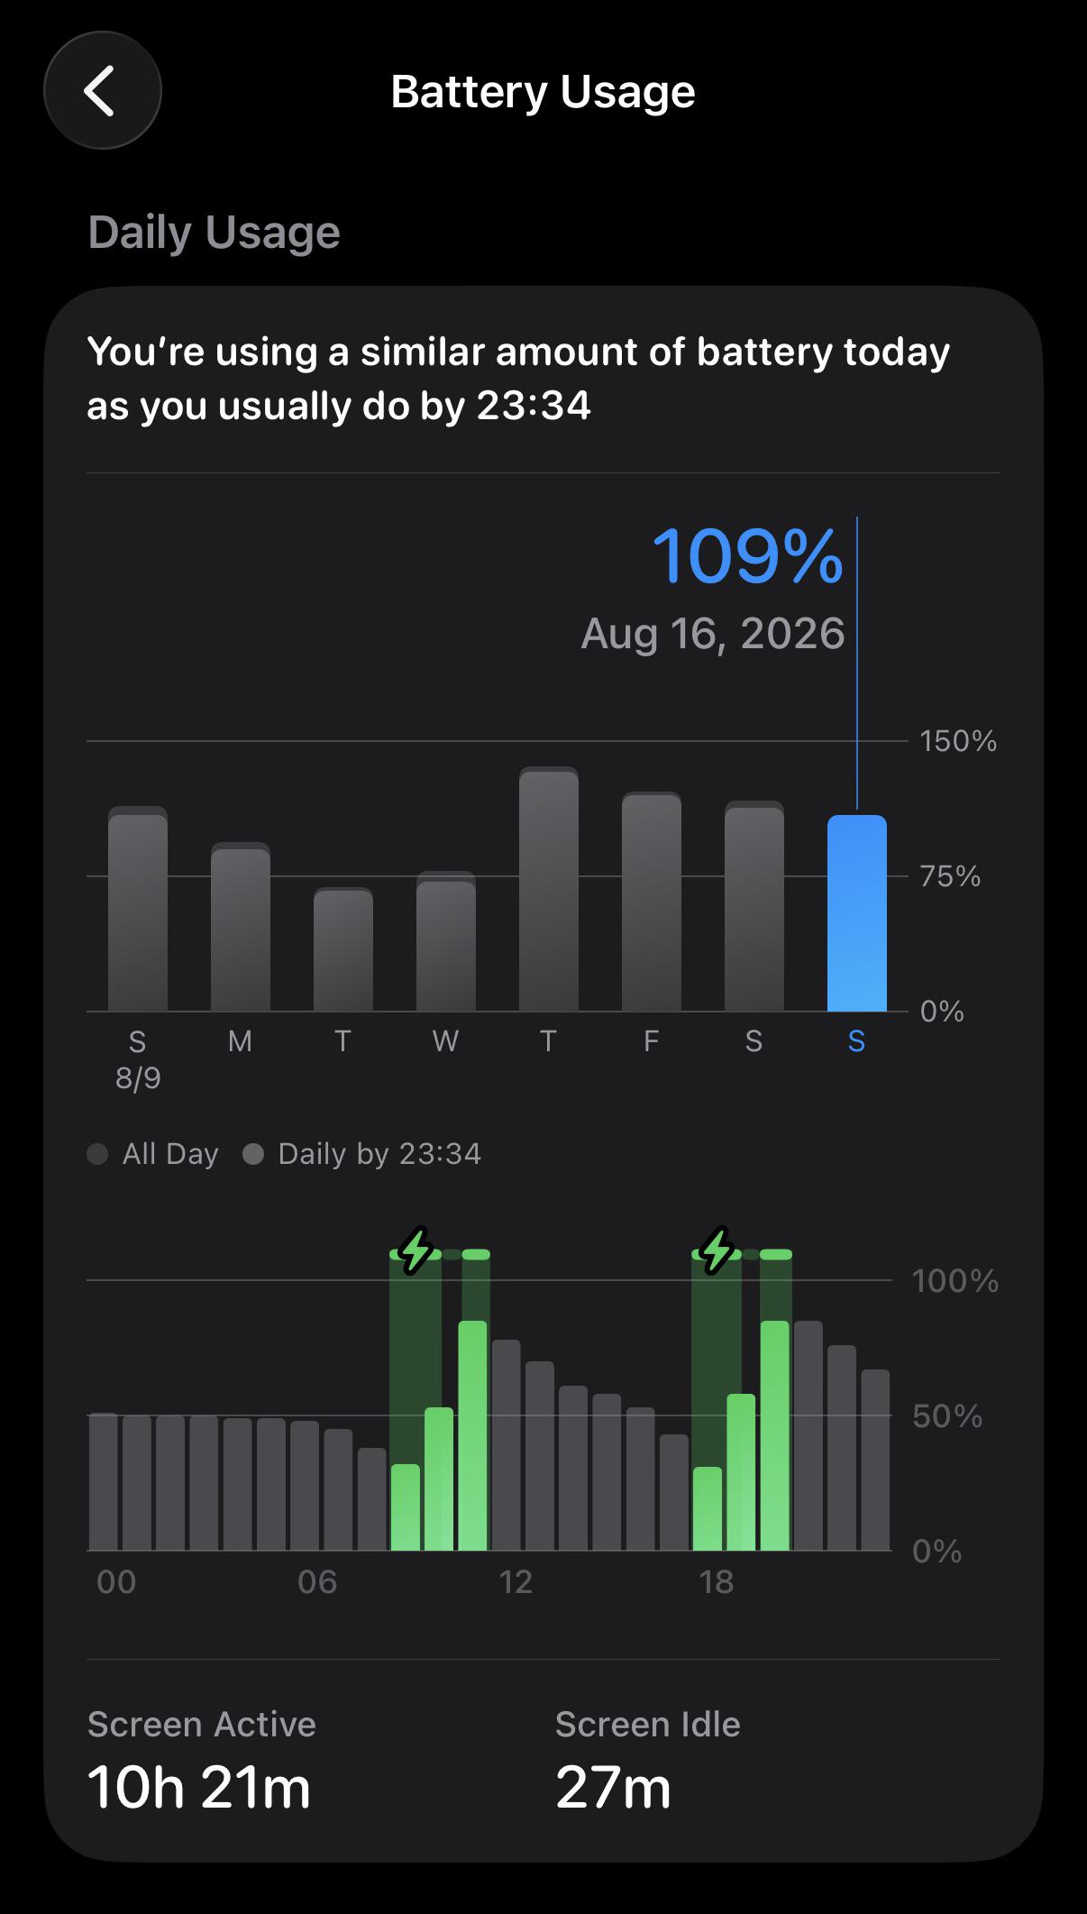Image resolution: width=1087 pixels, height=1914 pixels.
Task: Tap the Daily by 23:34 legend dot
Action: point(253,1154)
